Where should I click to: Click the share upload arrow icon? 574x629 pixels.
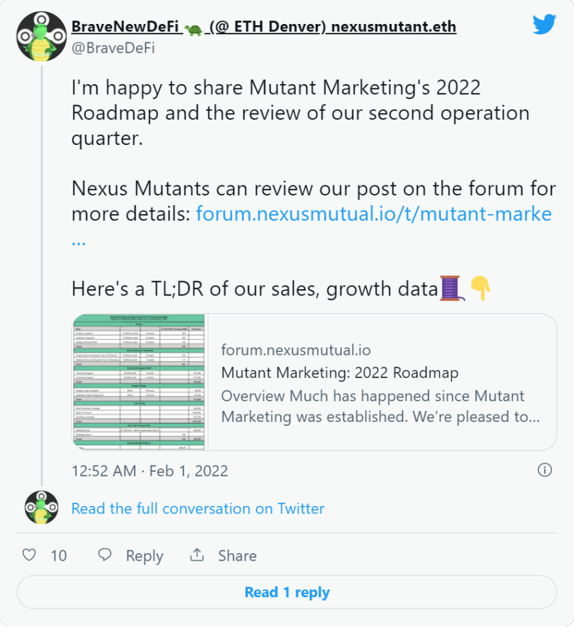197,554
